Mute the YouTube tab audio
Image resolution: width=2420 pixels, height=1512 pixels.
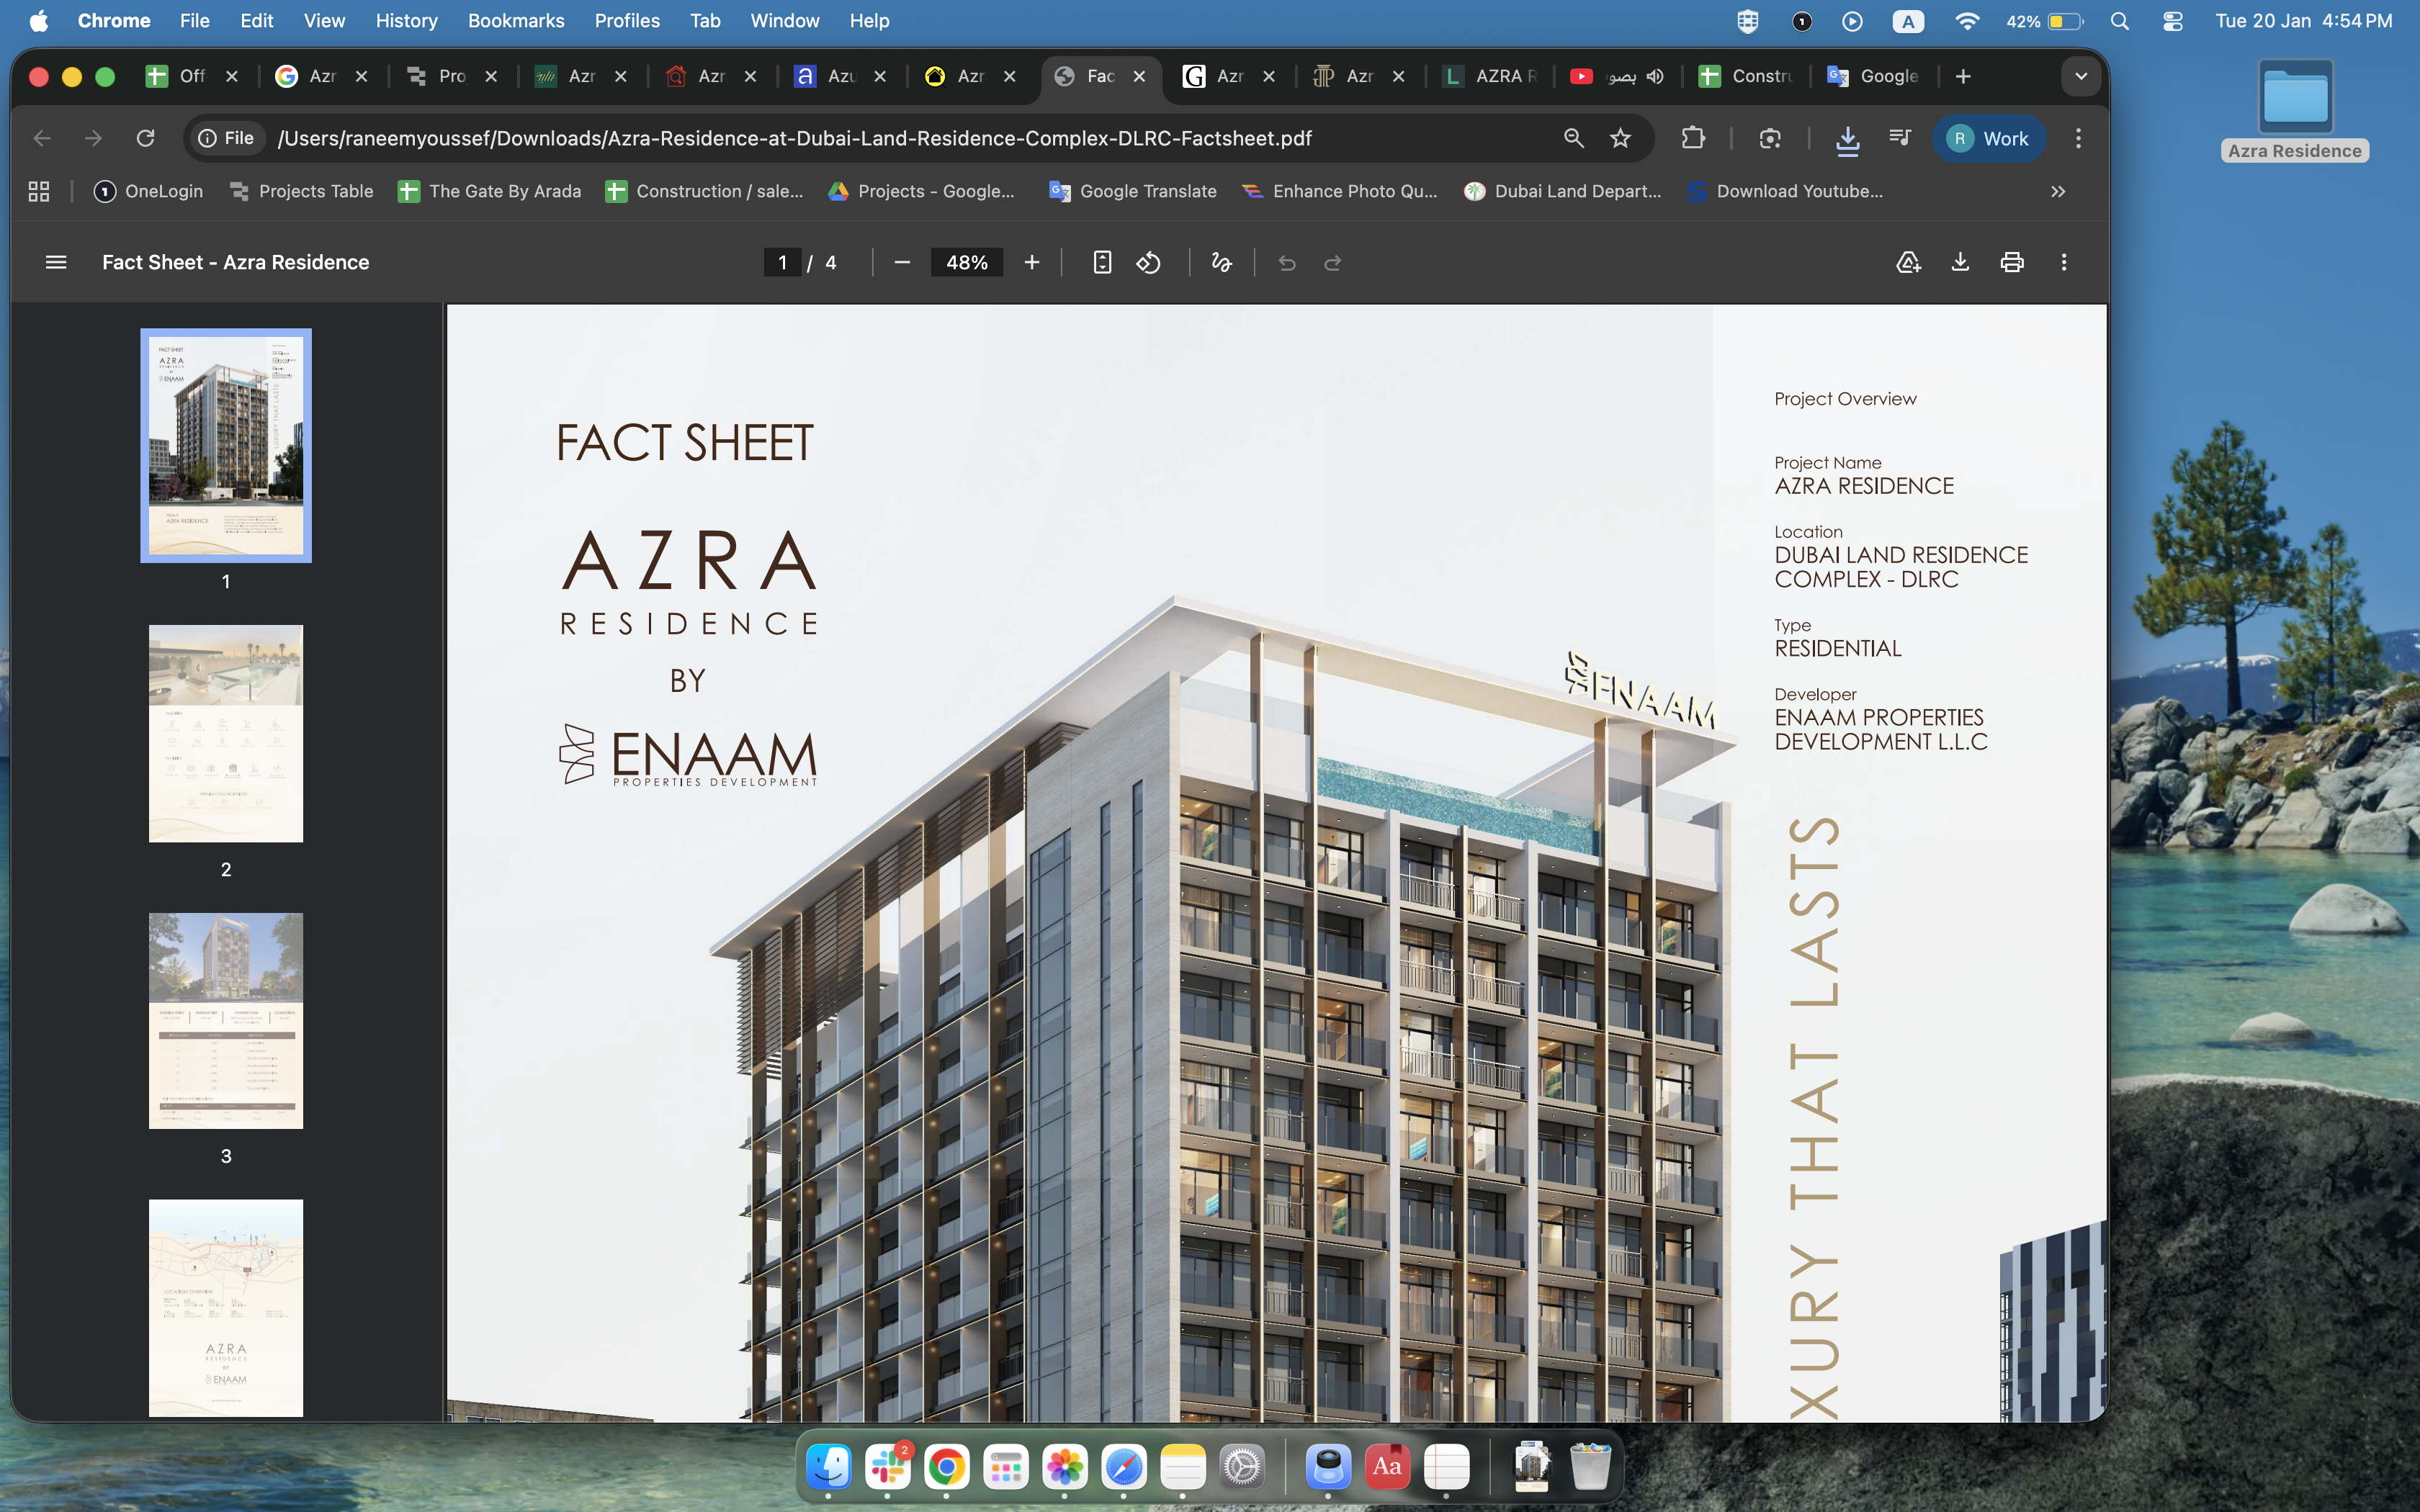tap(1655, 76)
